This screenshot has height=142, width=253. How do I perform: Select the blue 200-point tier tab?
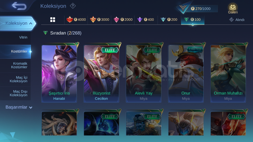pyautogui.click(x=169, y=20)
